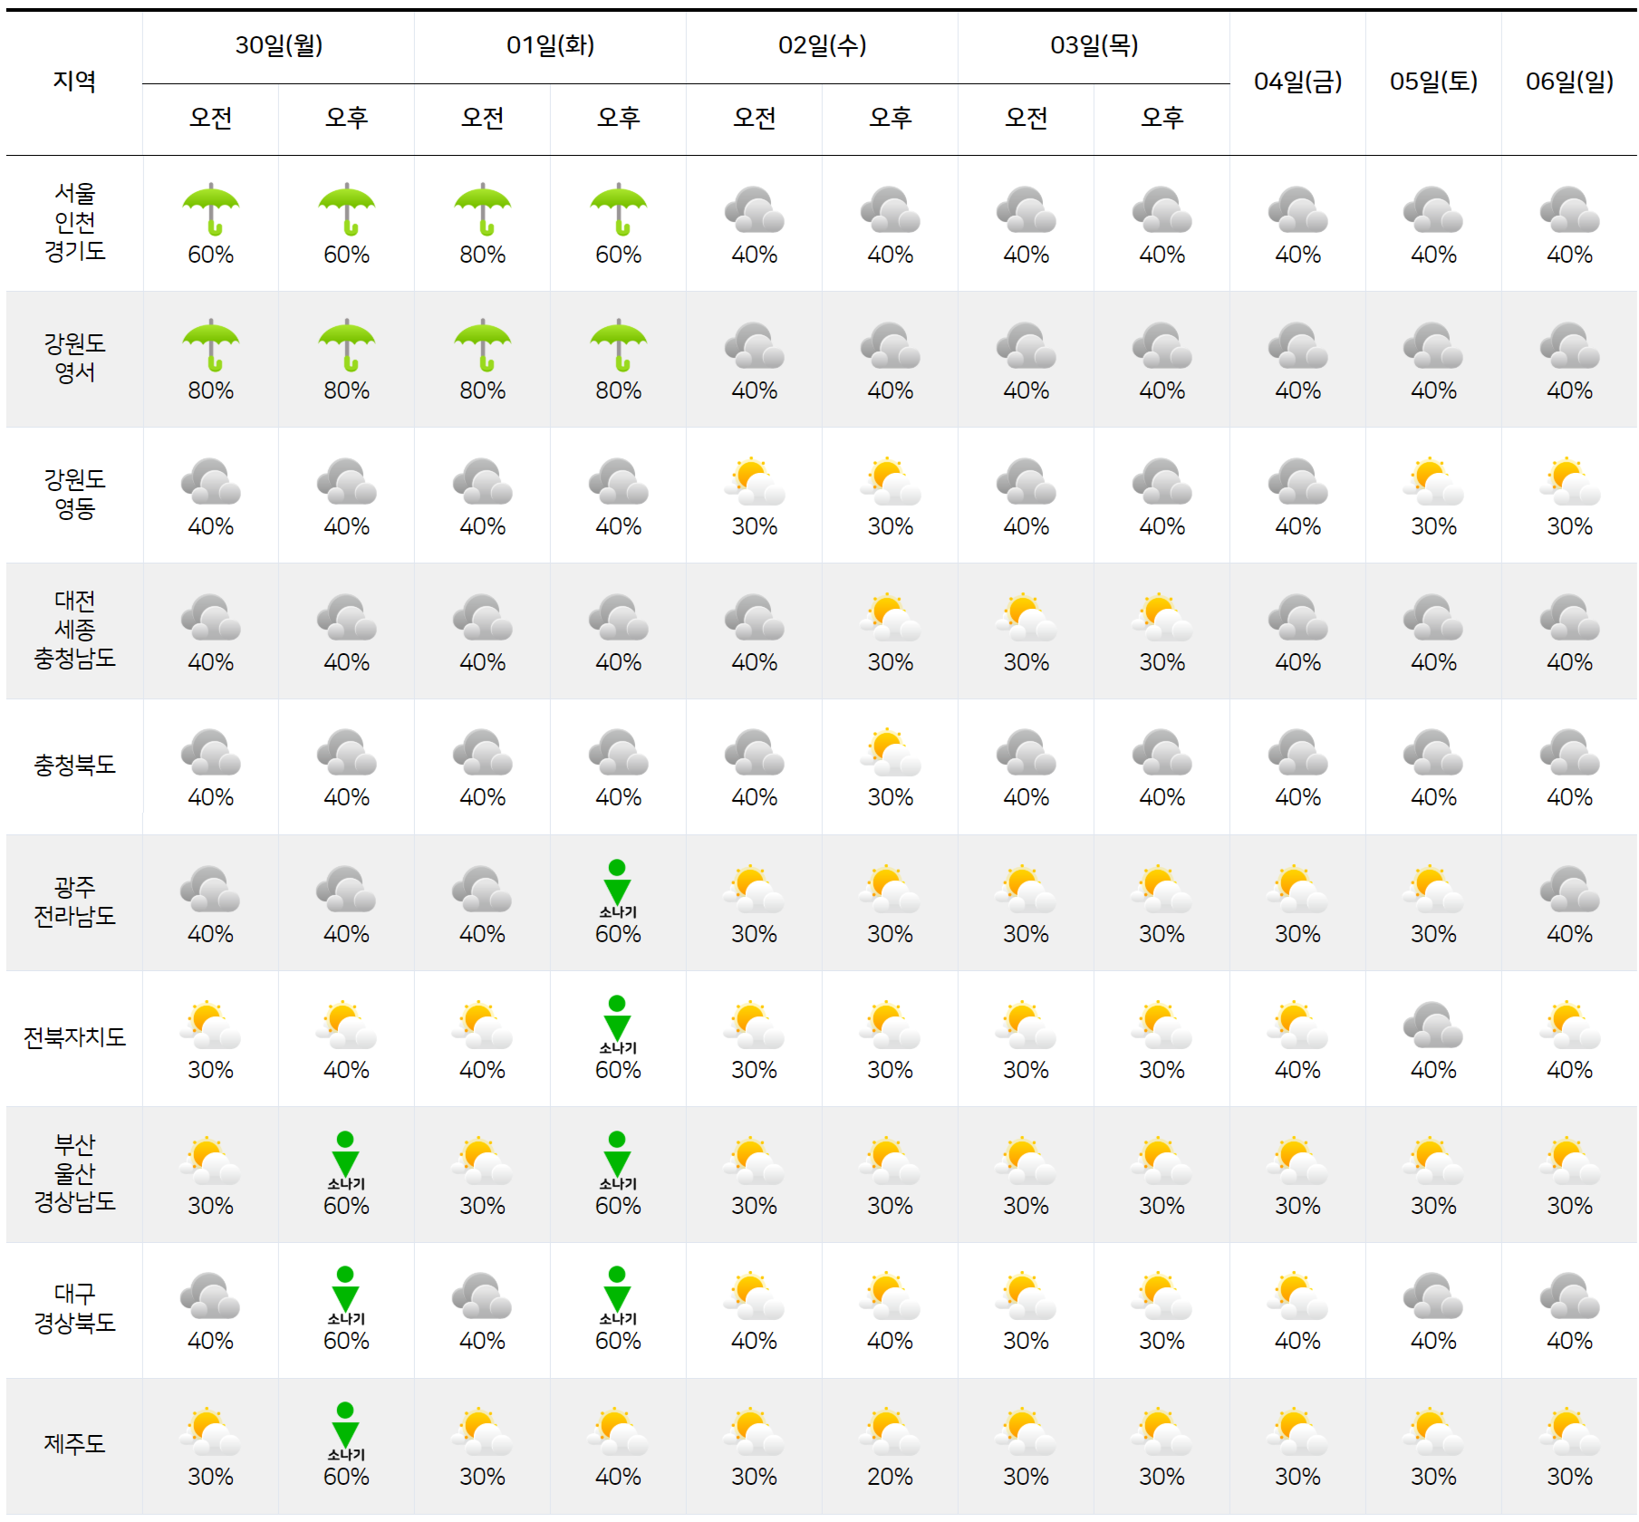Viewport: 1639px width, 1522px height.
Task: Click 오전 subheader under 30일(월)
Action: click(210, 118)
